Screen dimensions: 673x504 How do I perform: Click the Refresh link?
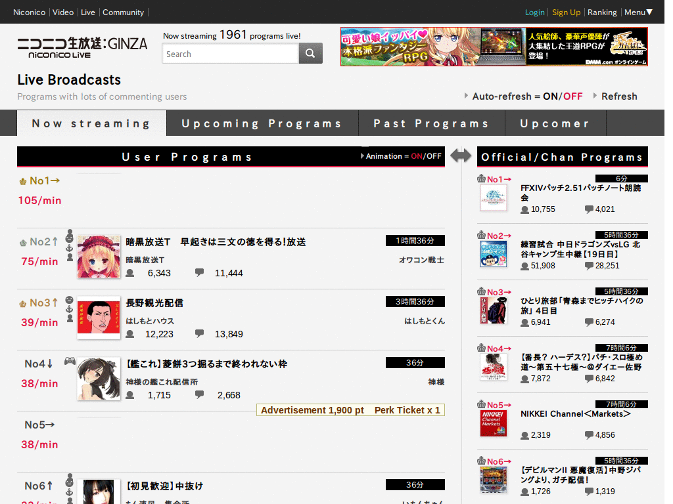(619, 96)
